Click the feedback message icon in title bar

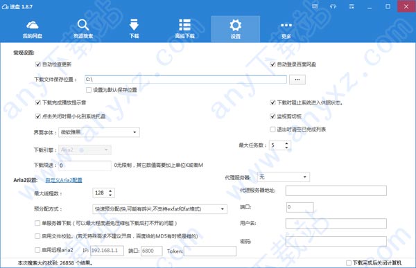[x=315, y=6]
